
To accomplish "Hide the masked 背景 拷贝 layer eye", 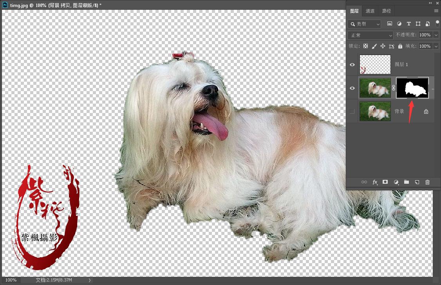I will click(x=352, y=88).
